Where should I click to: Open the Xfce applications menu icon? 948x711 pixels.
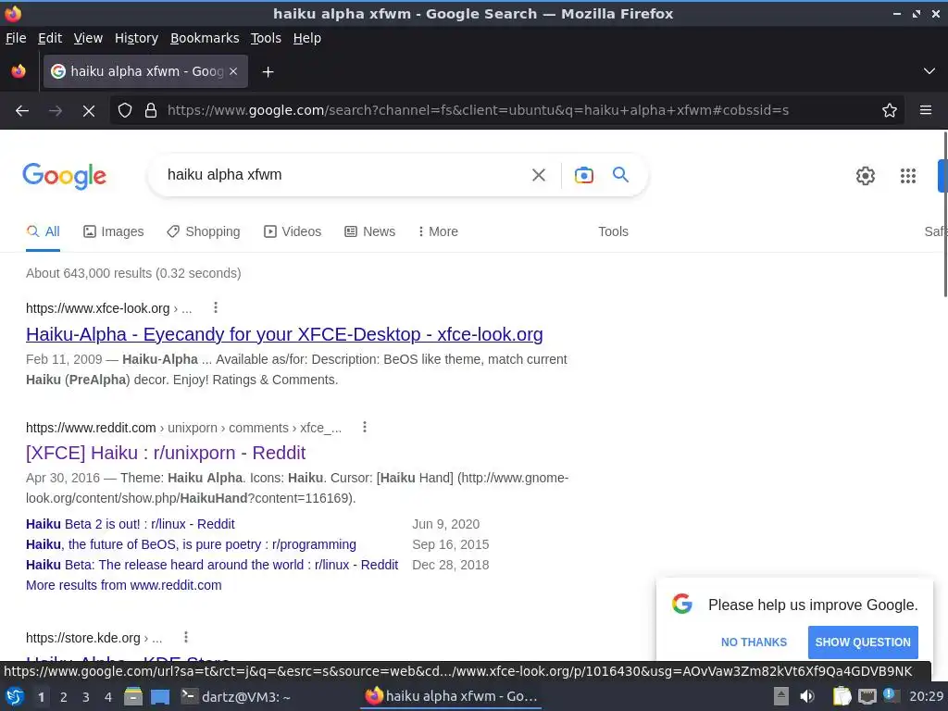coord(15,697)
